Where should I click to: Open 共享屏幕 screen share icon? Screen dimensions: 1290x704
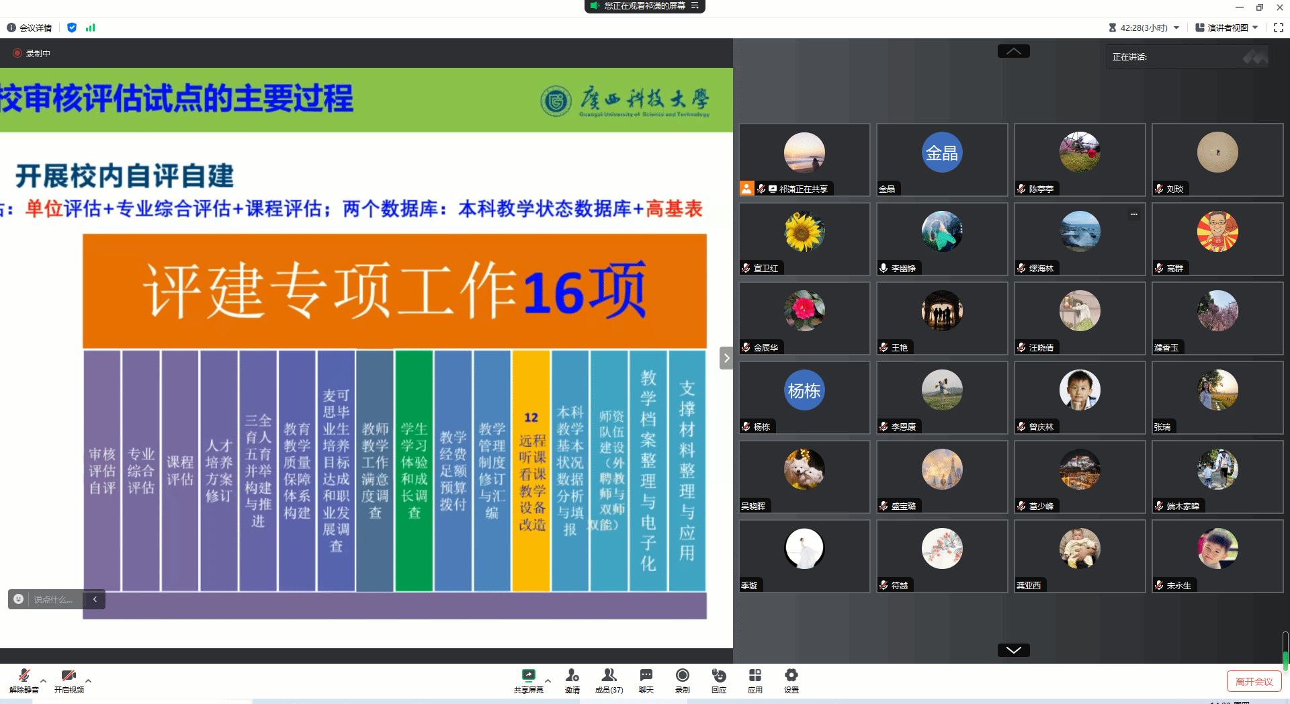pos(529,679)
